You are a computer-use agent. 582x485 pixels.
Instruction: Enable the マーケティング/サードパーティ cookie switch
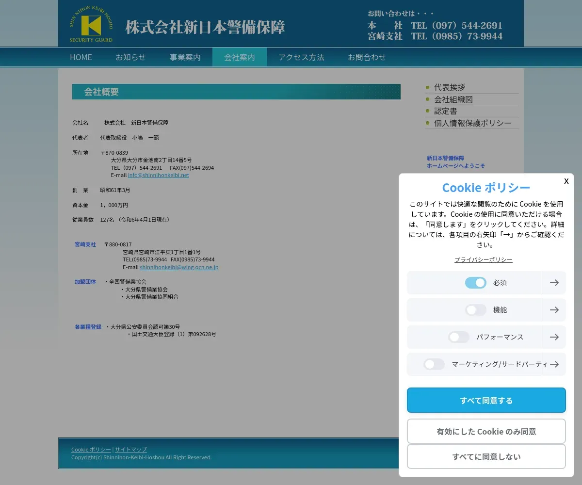434,364
